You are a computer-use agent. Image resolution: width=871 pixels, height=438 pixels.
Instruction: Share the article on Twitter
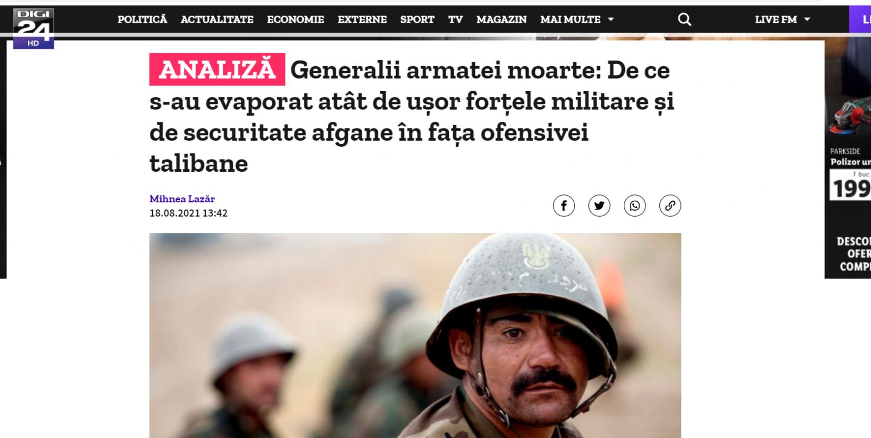click(599, 206)
